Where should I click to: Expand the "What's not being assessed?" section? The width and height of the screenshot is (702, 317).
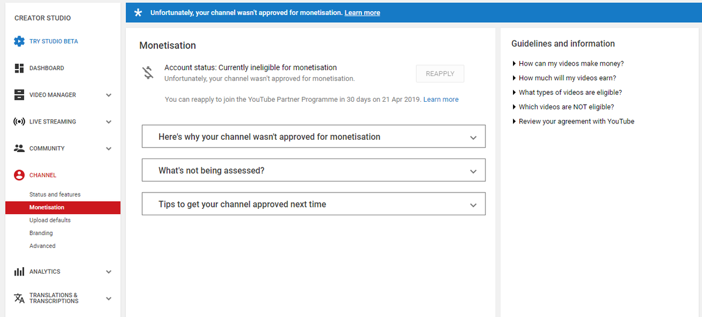tap(314, 170)
